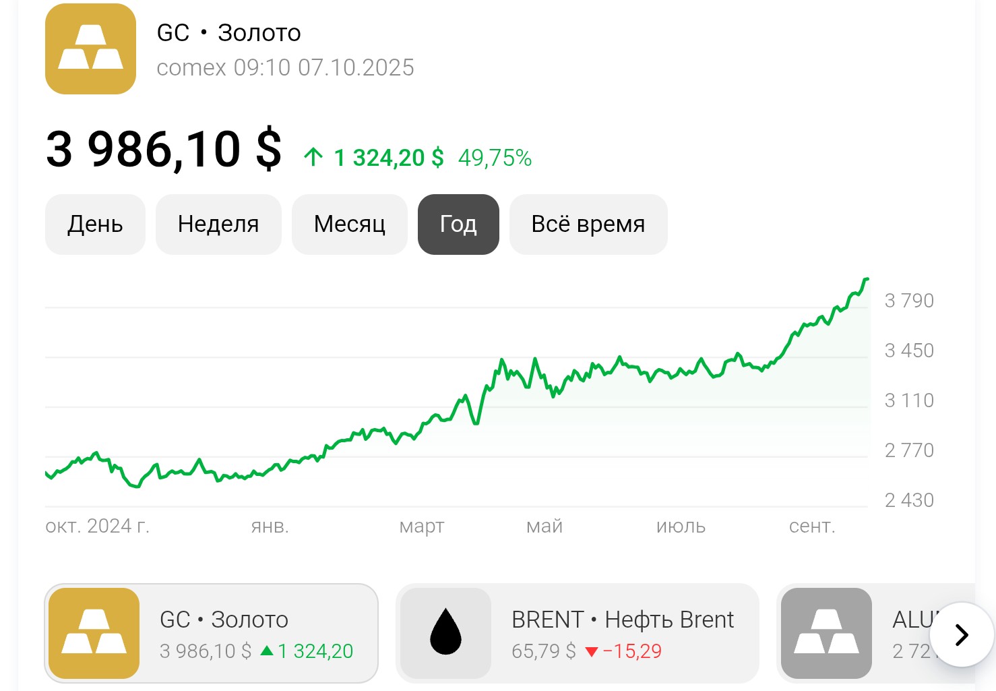Viewport: 996px width, 691px height.
Task: Click the chart line peak near сент.
Action: coord(866,279)
